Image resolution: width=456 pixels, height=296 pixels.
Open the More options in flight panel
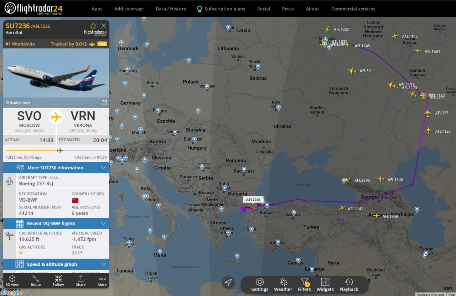pyautogui.click(x=102, y=280)
